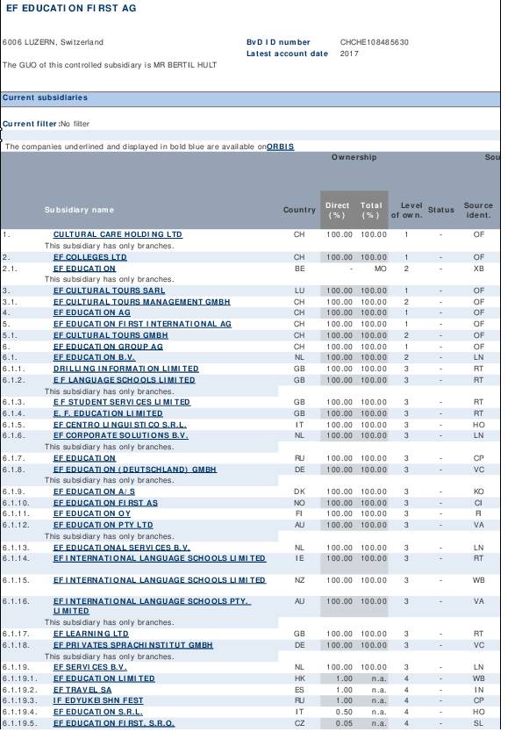Open EF EDUCATION AG link
Viewport: 522px width, 739px height.
point(92,312)
